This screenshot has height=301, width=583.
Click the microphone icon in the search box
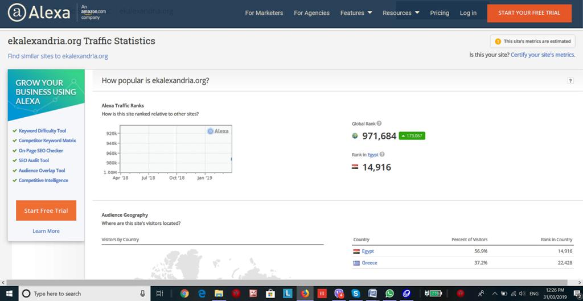(x=142, y=294)
